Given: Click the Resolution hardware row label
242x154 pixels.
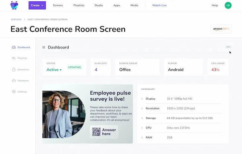Looking at the screenshot, I should tap(152, 109).
